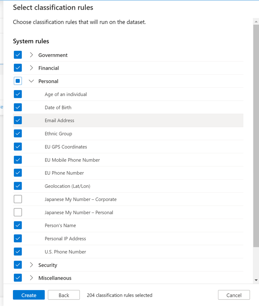Uncheck Personal IP Address checkbox

point(18,238)
